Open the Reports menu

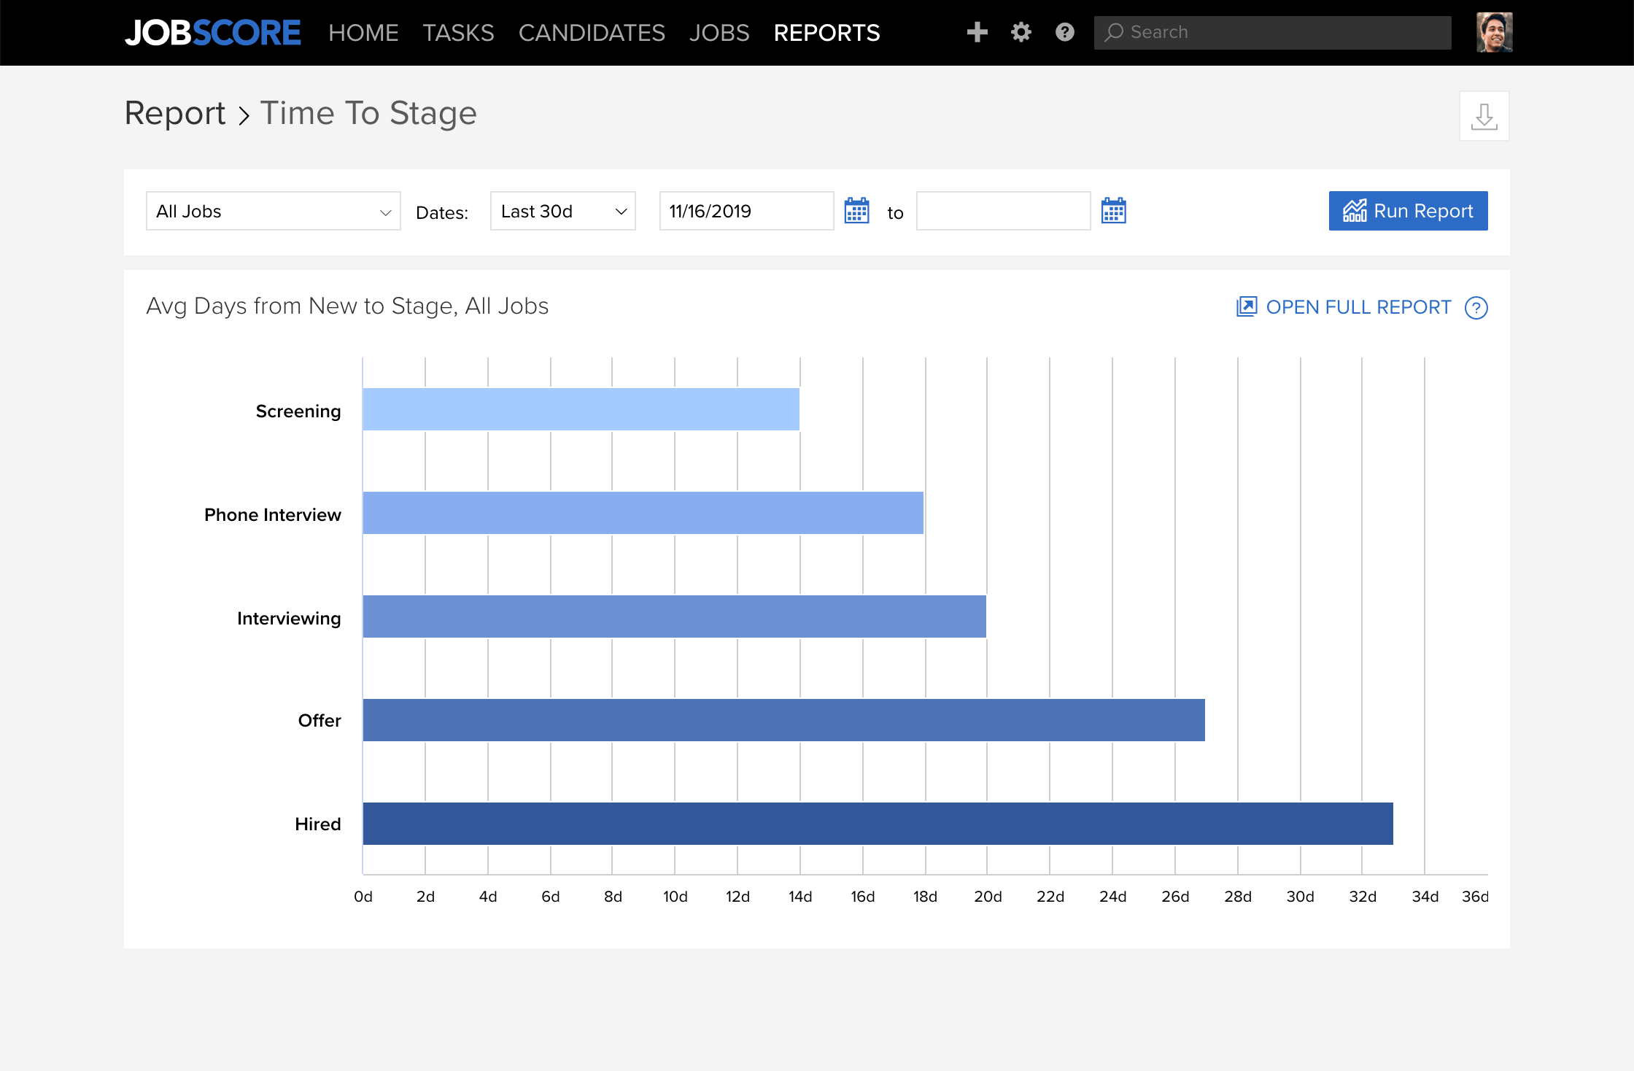pos(826,33)
